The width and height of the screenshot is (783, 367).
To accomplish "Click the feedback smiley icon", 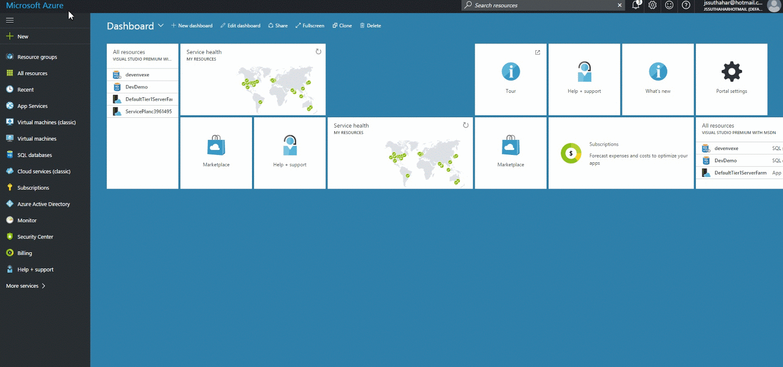I will click(669, 5).
